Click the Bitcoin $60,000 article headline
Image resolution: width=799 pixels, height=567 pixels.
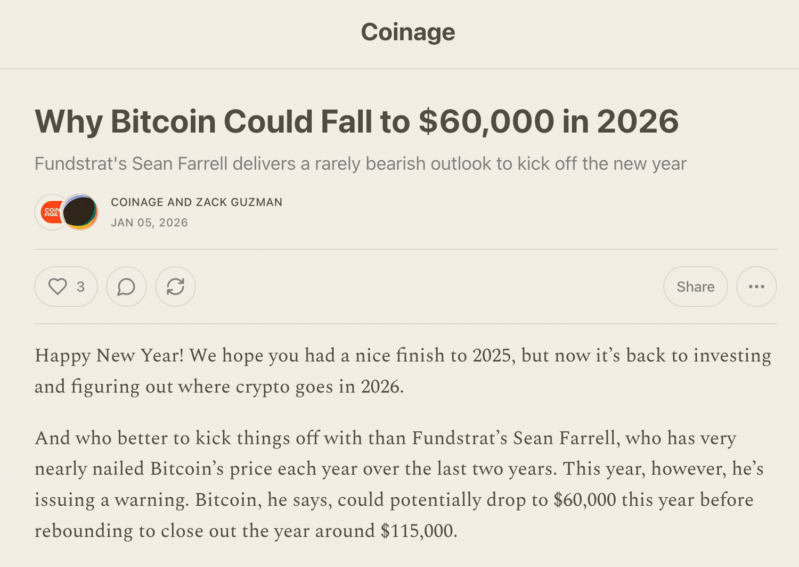pyautogui.click(x=356, y=121)
